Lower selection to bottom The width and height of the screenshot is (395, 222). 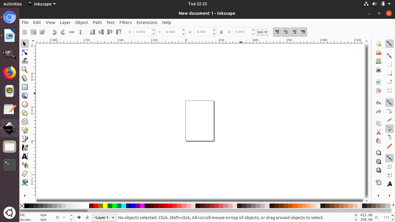93,32
